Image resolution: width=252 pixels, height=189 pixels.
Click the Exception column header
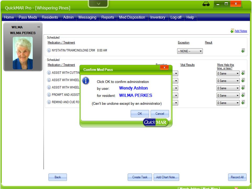point(183,43)
